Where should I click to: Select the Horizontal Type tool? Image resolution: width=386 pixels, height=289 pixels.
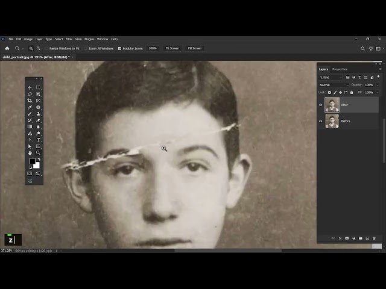point(38,140)
